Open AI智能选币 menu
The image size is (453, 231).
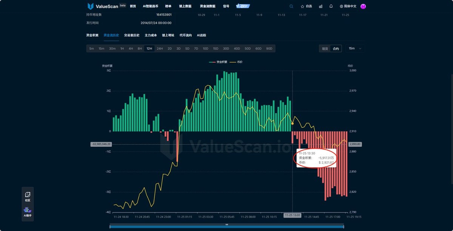tap(151, 6)
